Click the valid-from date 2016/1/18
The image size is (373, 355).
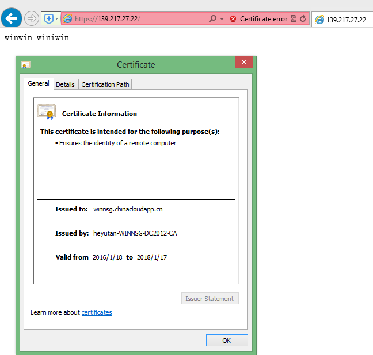pos(107,257)
